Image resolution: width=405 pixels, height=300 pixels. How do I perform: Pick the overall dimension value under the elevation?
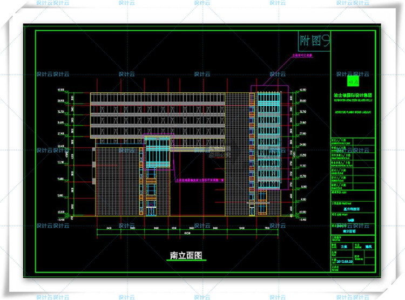pyautogui.click(x=187, y=233)
